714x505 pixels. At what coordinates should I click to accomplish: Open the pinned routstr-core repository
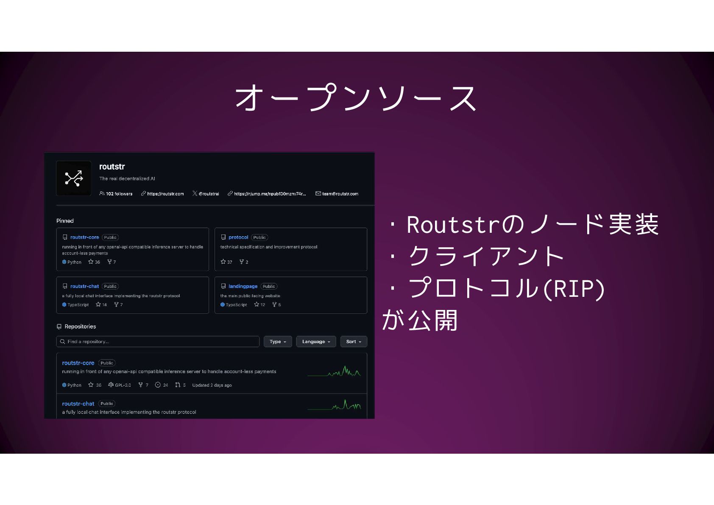pyautogui.click(x=84, y=237)
